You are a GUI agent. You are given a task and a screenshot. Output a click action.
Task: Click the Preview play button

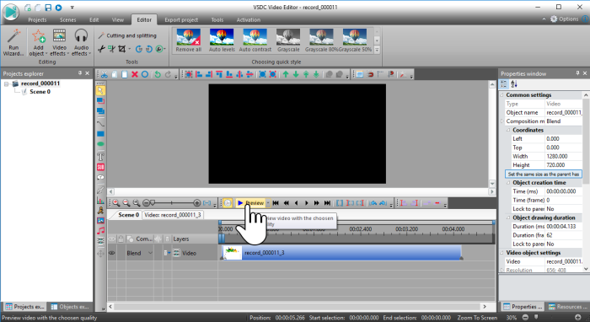[250, 203]
